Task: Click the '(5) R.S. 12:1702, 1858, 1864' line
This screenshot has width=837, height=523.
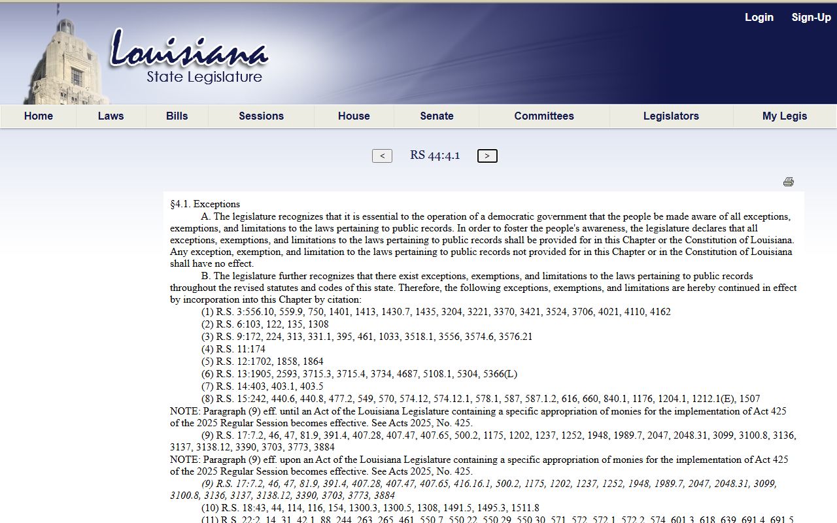Action: [x=262, y=362]
